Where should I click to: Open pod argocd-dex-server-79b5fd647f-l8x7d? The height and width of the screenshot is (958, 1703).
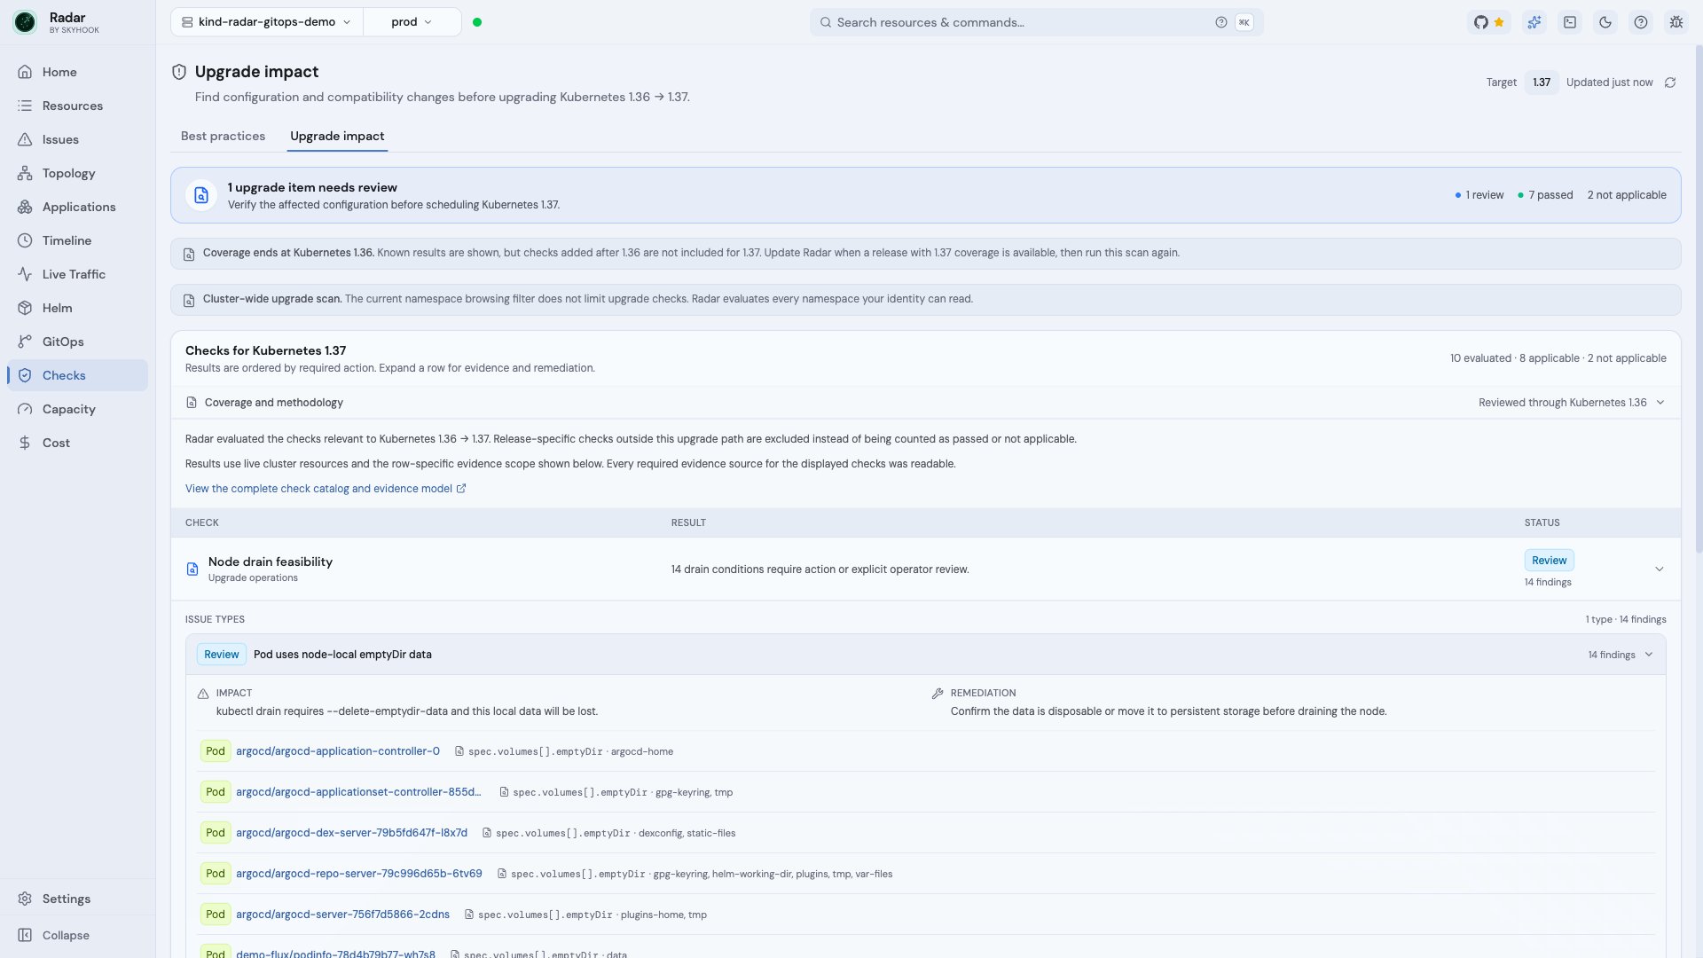point(351,833)
